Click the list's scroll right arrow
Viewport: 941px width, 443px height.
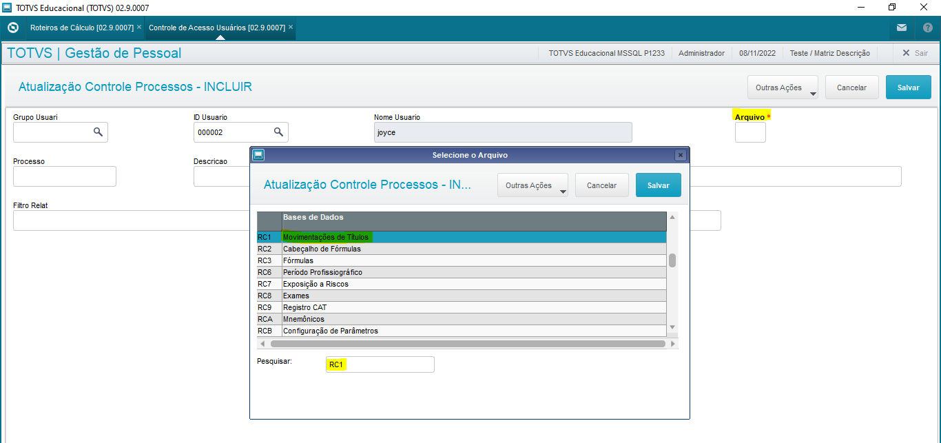pos(673,343)
